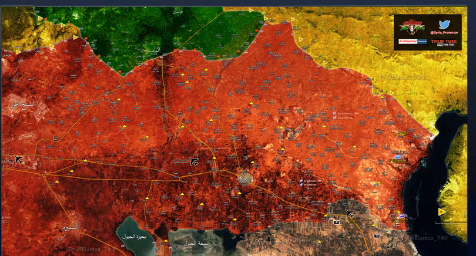Image resolution: width=476 pixels, height=256 pixels.
Task: Select the winged Syrian flag emblem logo
Action: pyautogui.click(x=412, y=26)
